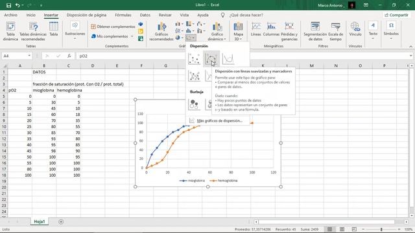Insert a 2D bubble chart
The image size is (415, 233).
[194, 104]
